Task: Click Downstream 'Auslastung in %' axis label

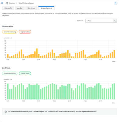Action: [x=8, y=38]
